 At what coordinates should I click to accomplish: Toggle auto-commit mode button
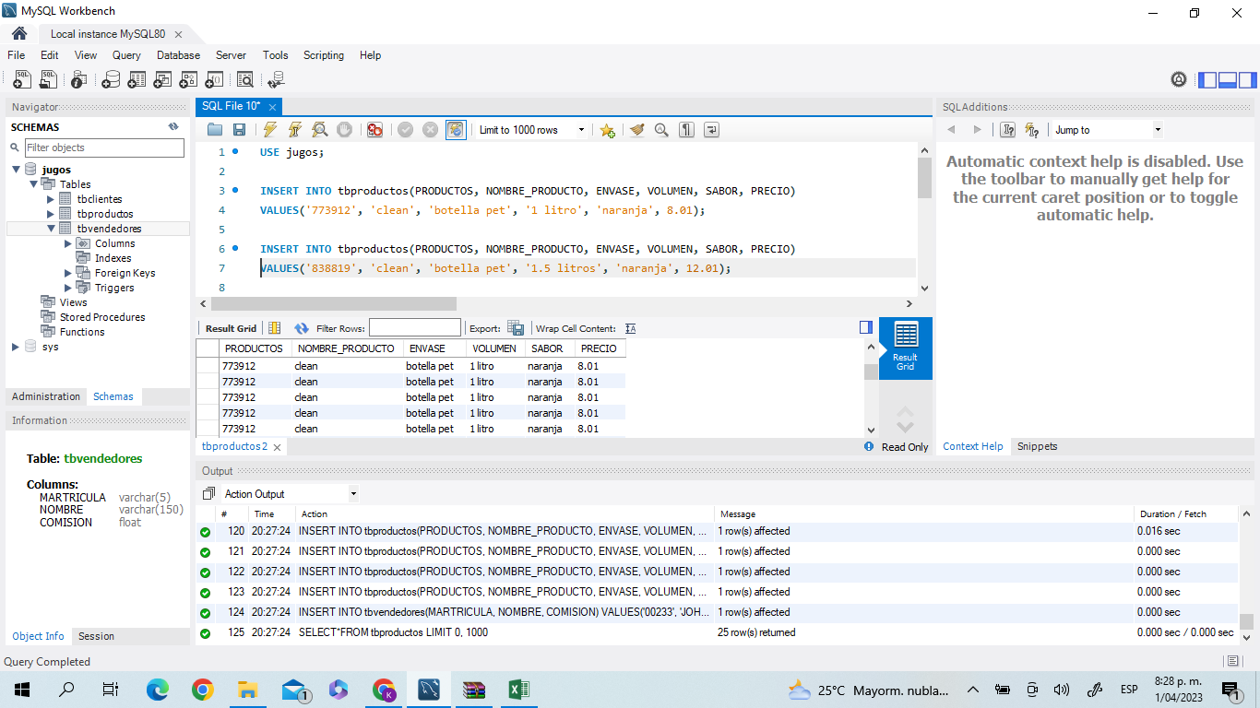point(456,130)
